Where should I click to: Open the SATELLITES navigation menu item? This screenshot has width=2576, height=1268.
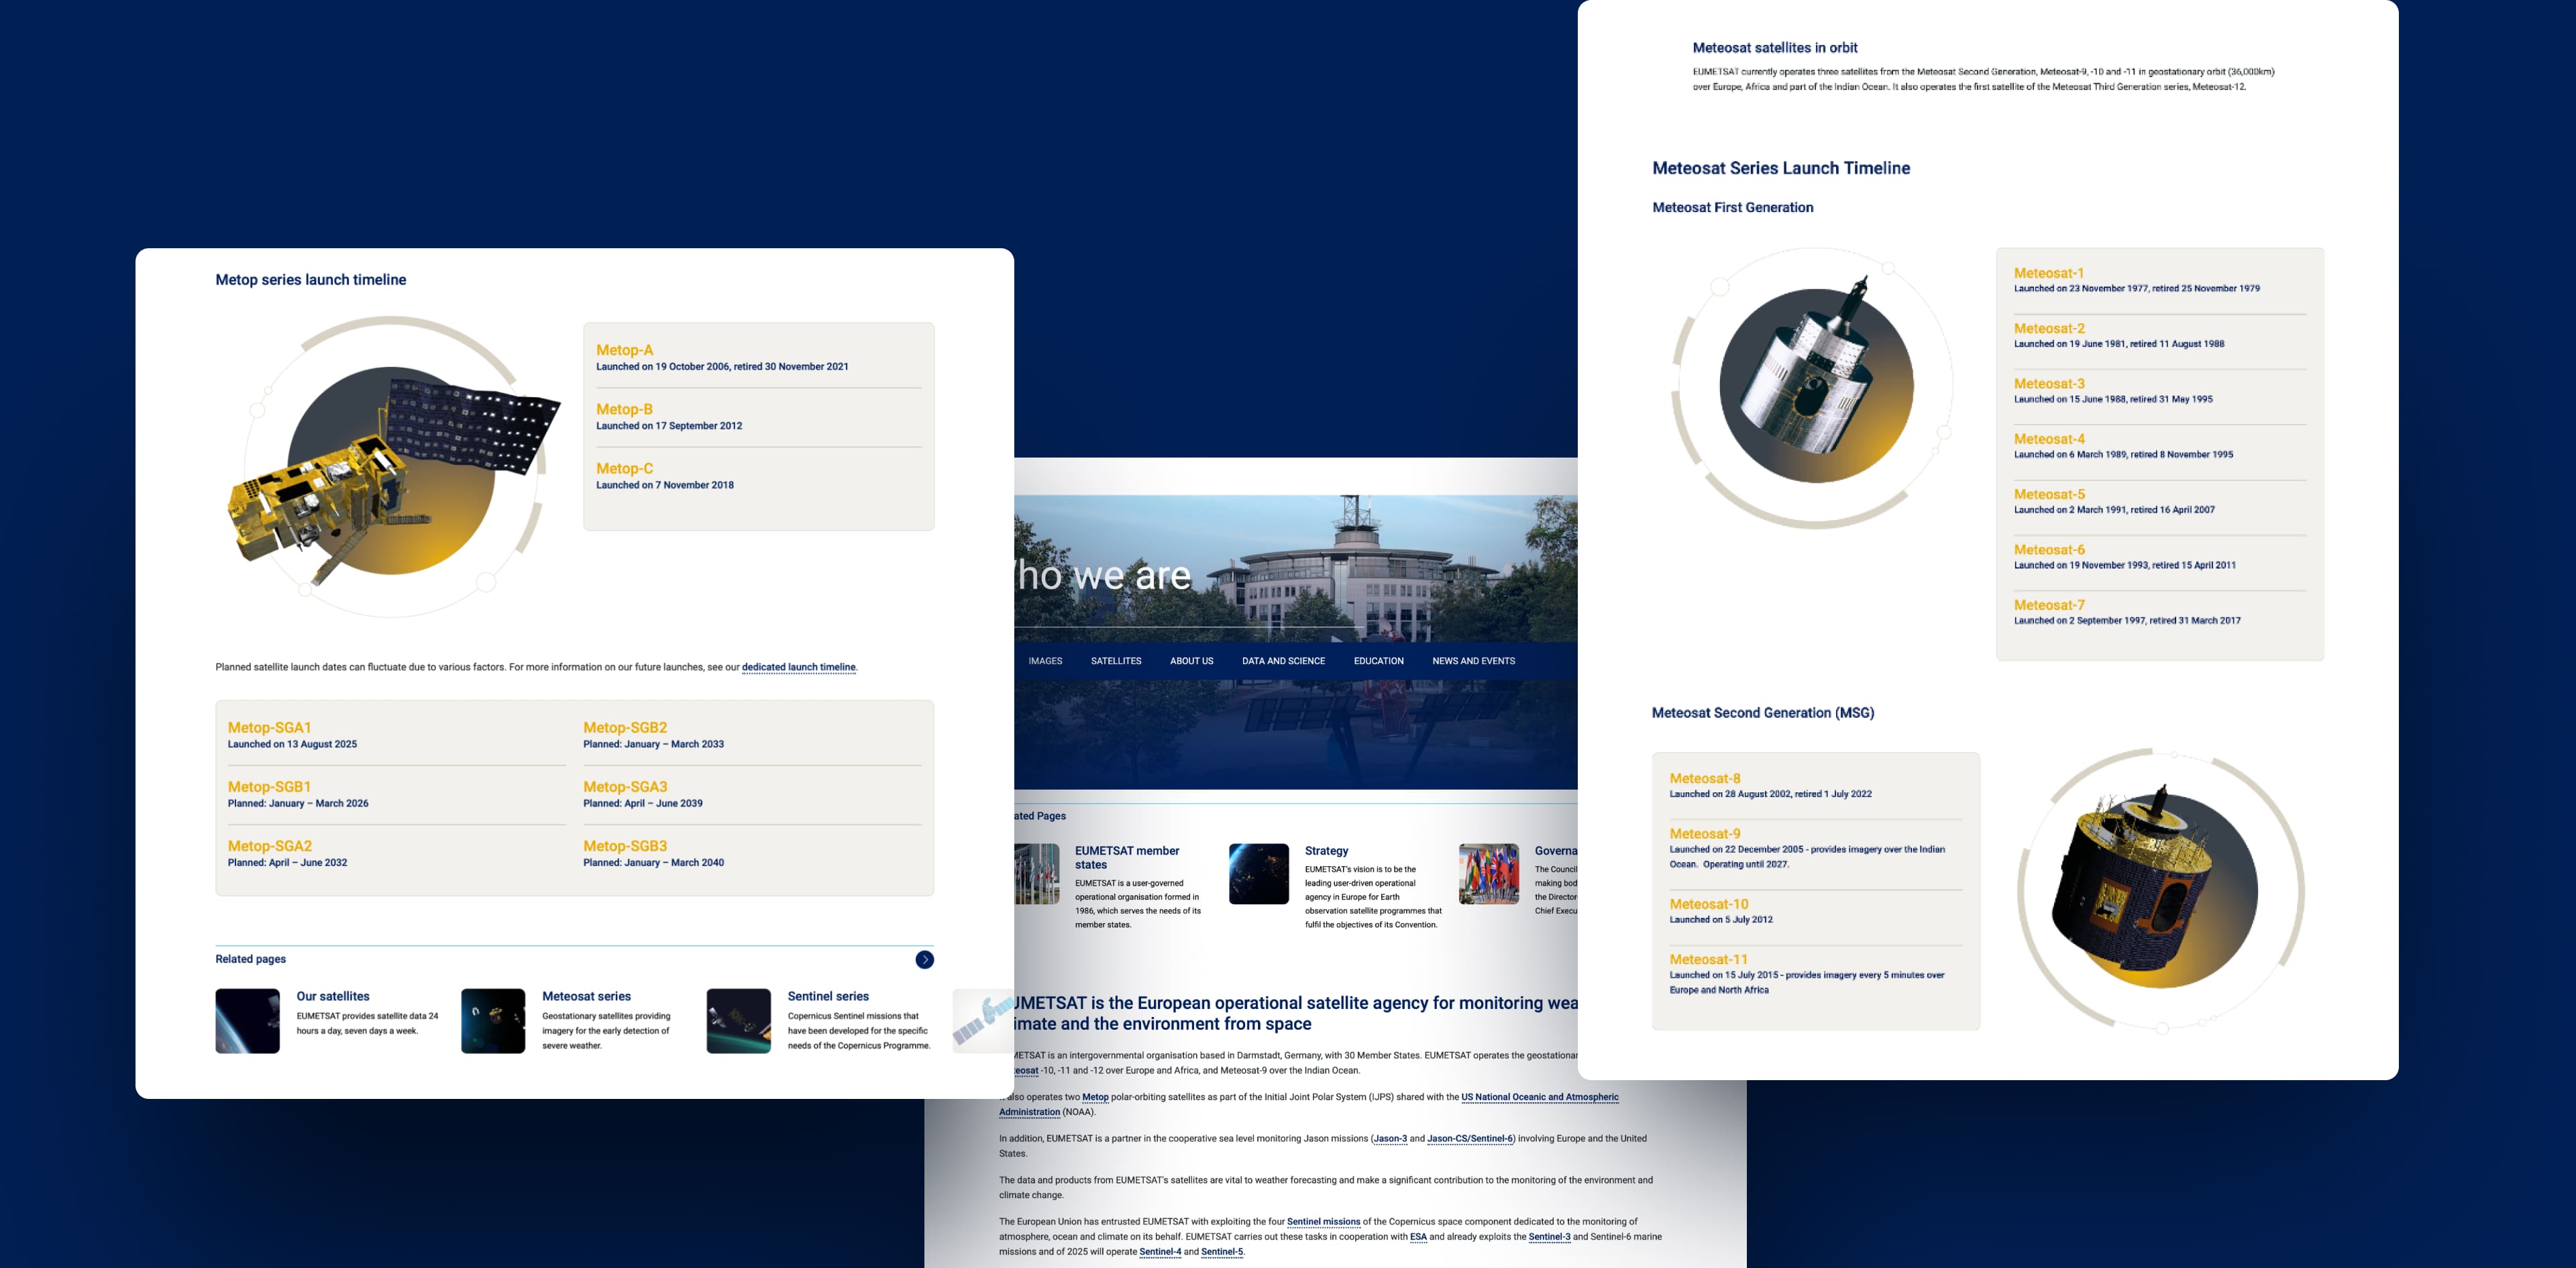point(1115,661)
